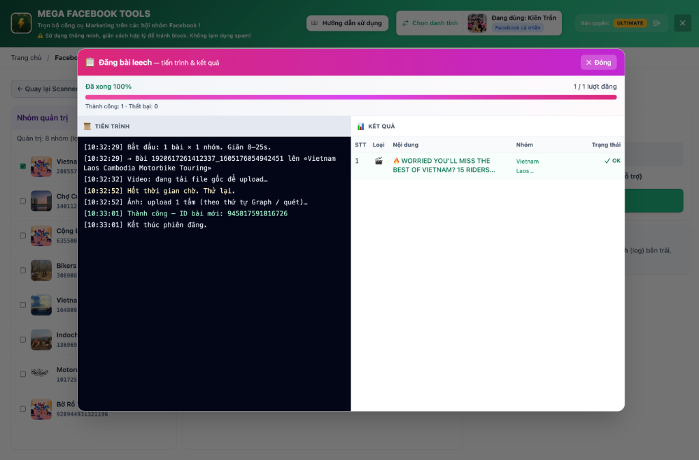Click the Nội dung column header

tap(405, 145)
